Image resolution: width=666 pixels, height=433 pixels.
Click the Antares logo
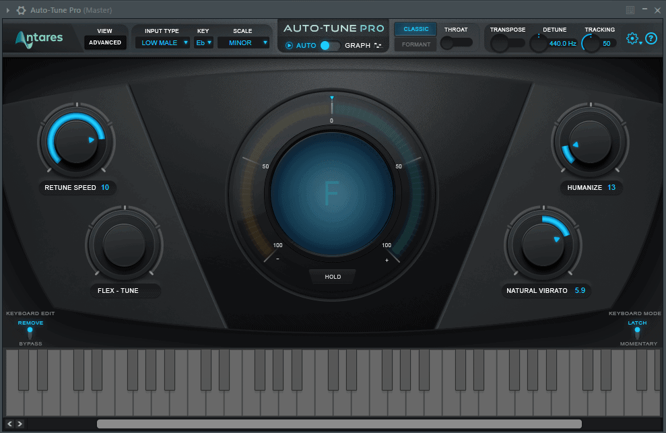click(x=39, y=38)
